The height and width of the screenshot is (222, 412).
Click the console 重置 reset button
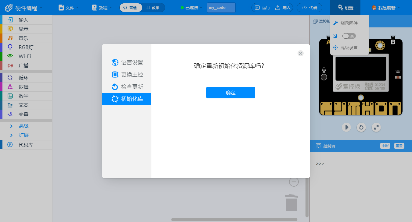click(x=399, y=146)
